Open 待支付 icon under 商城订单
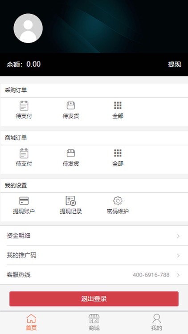188x334 pixels. pyautogui.click(x=24, y=153)
